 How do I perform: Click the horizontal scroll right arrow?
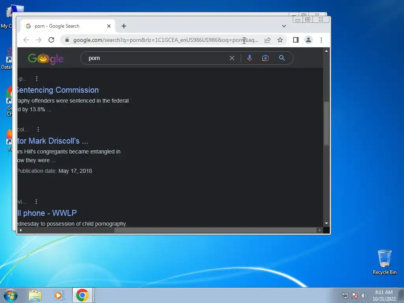(320, 230)
